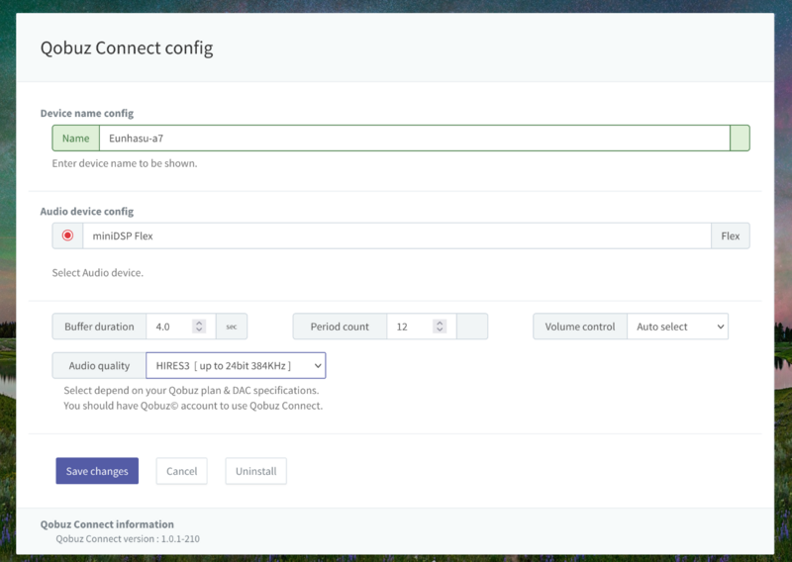792x562 pixels.
Task: Click the green Name label addon
Action: click(x=75, y=139)
